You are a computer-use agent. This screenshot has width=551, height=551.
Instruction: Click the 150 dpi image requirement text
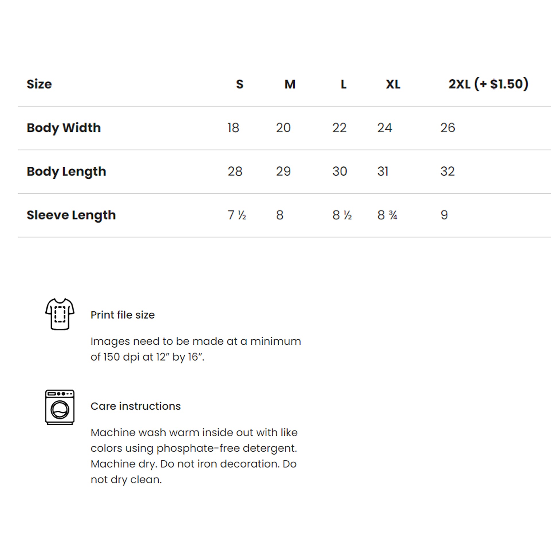point(196,349)
